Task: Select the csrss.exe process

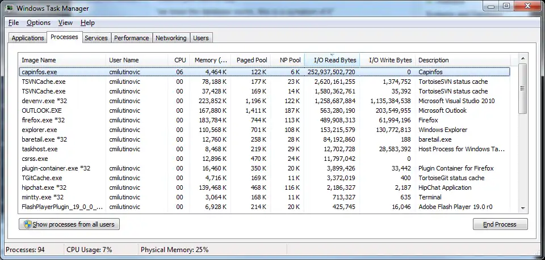Action: [264, 159]
